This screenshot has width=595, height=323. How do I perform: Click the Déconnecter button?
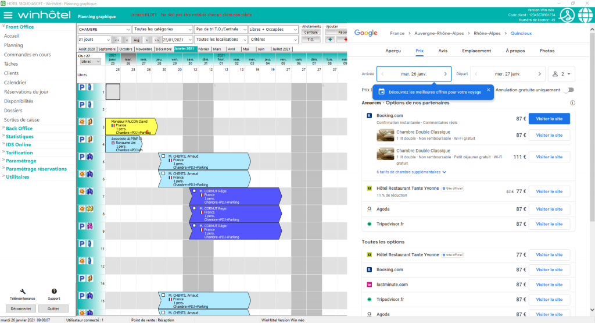(x=21, y=308)
